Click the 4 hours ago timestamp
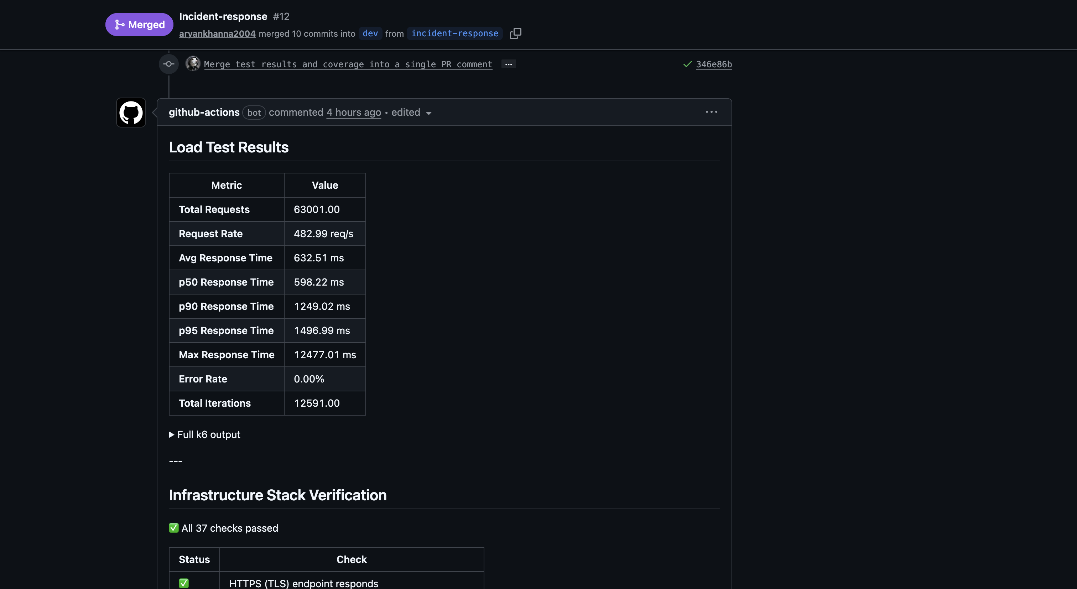 [x=353, y=113]
